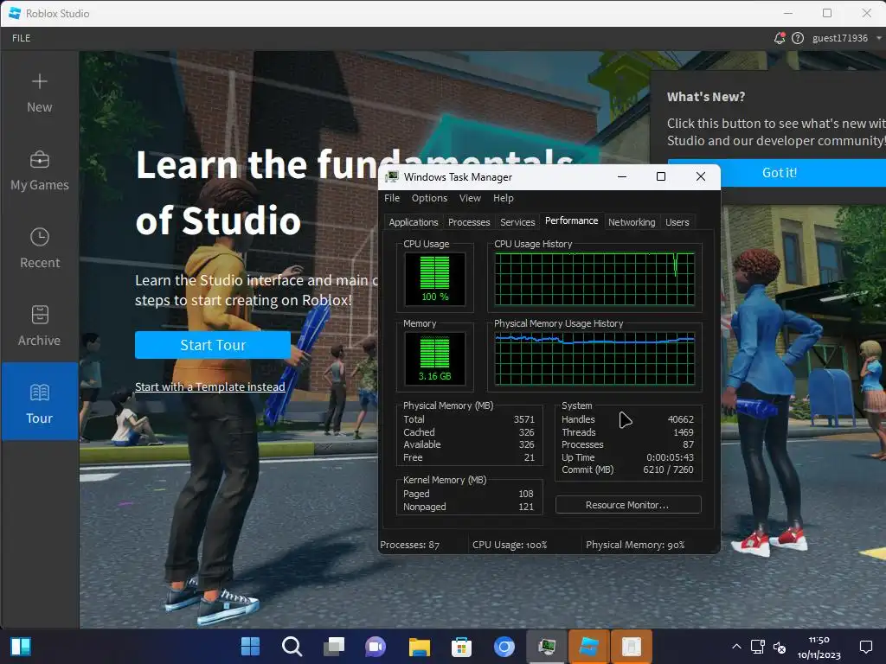Click the rightmost highlighted app taskbar icon
Image resolution: width=886 pixels, height=664 pixels.
click(x=631, y=646)
